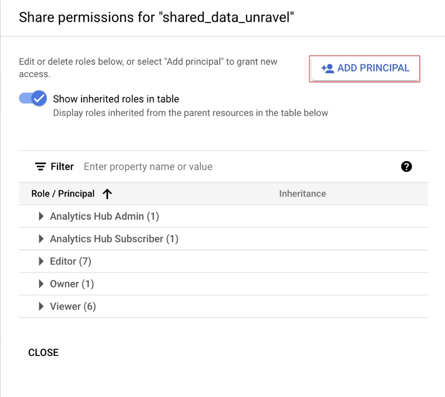Select the Analytics Hub Admin (1) row label
The image size is (445, 397).
click(x=104, y=216)
